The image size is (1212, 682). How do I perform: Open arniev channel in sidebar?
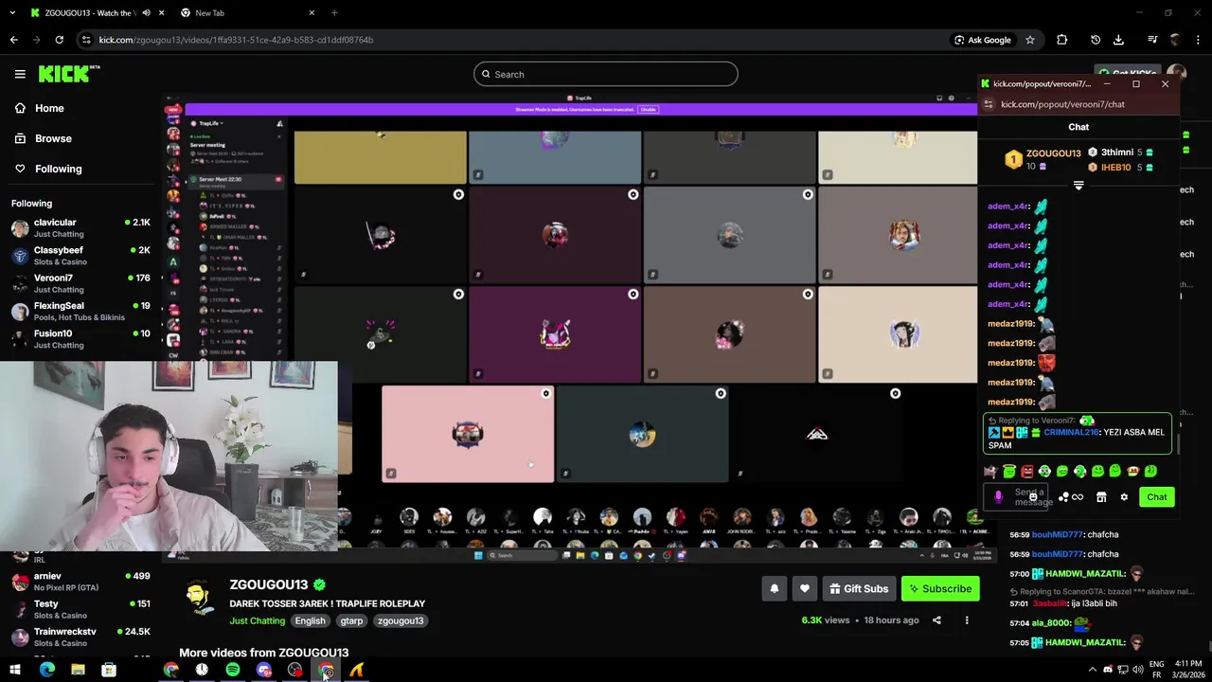[80, 581]
